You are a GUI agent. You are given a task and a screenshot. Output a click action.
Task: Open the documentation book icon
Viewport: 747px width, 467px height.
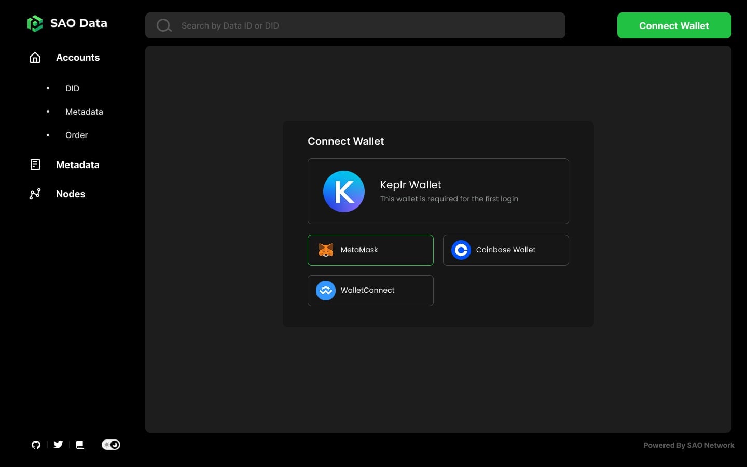(80, 445)
